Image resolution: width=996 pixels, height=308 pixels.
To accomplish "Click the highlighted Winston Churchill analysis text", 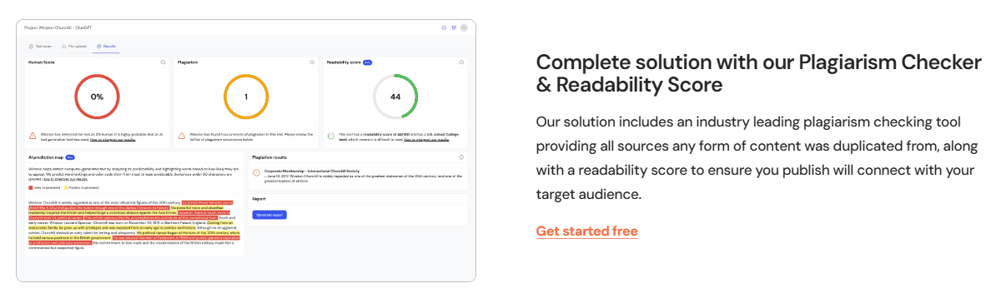I will point(134,225).
